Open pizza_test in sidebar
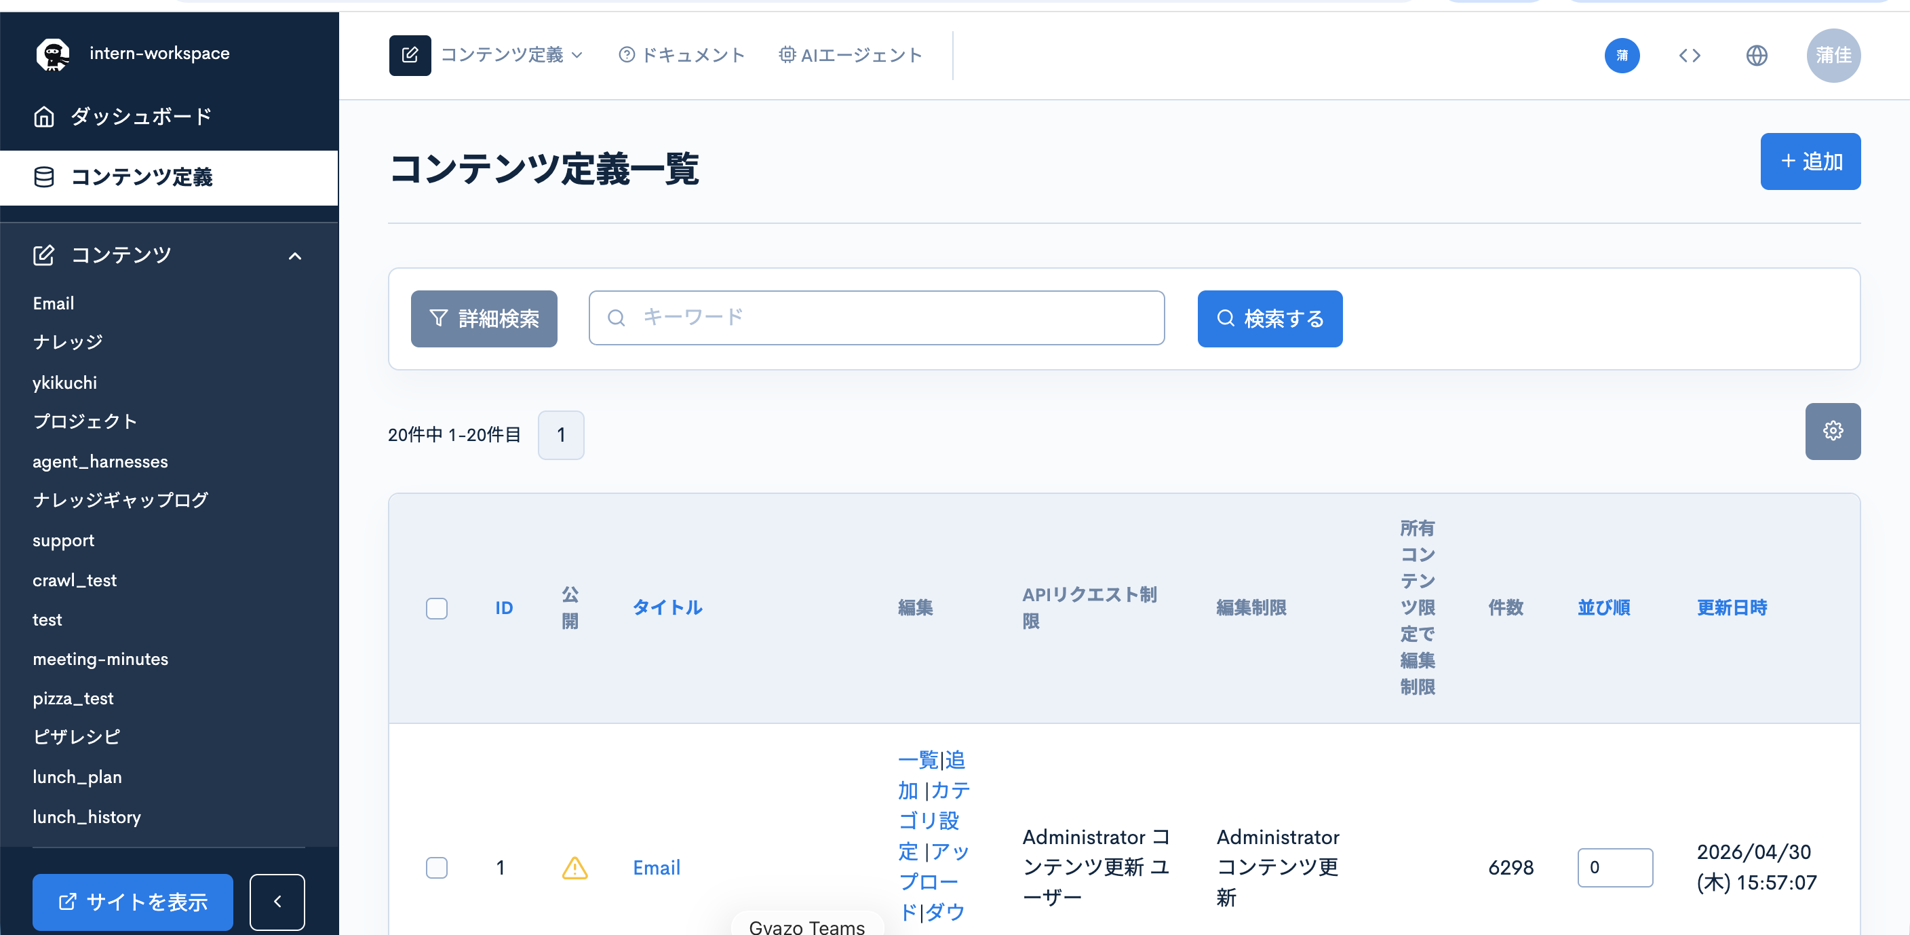Image resolution: width=1910 pixels, height=935 pixels. (73, 698)
